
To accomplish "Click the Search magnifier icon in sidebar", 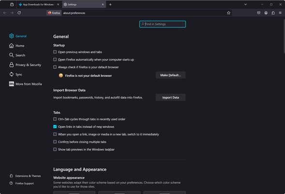I will [12, 55].
